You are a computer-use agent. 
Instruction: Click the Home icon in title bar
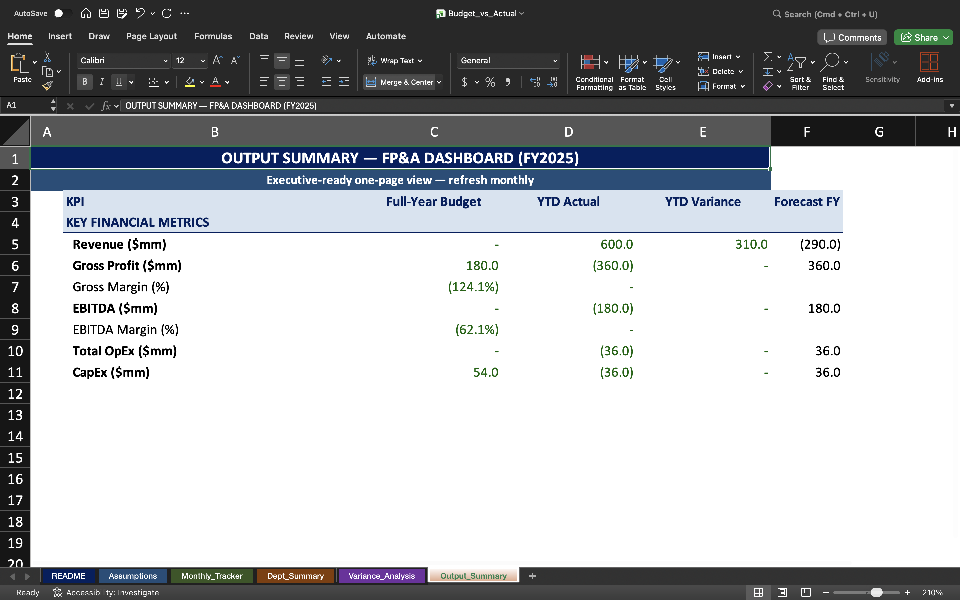pos(86,13)
